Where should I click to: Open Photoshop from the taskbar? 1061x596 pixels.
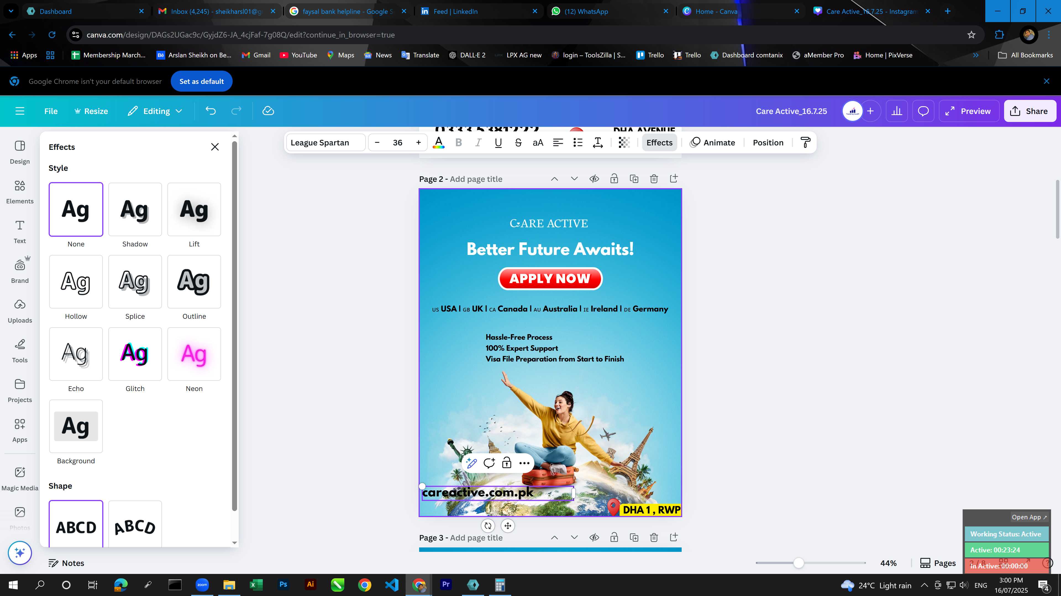[283, 584]
